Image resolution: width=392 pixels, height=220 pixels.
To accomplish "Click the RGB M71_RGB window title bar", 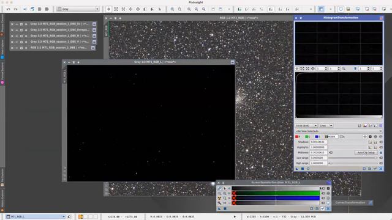I will point(239,18).
